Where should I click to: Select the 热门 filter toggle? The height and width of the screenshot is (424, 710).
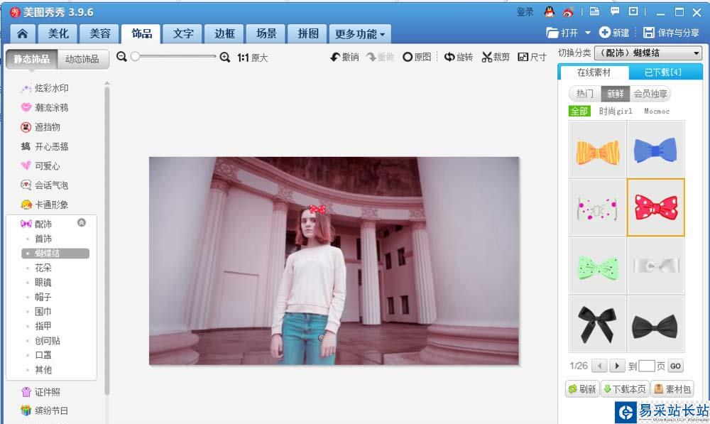tap(584, 94)
